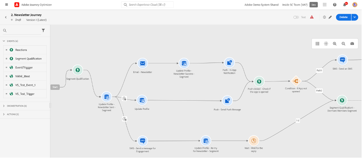Click the left panel collapse handle
Image resolution: width=362 pixels, height=158 pixels.
(x=50, y=105)
